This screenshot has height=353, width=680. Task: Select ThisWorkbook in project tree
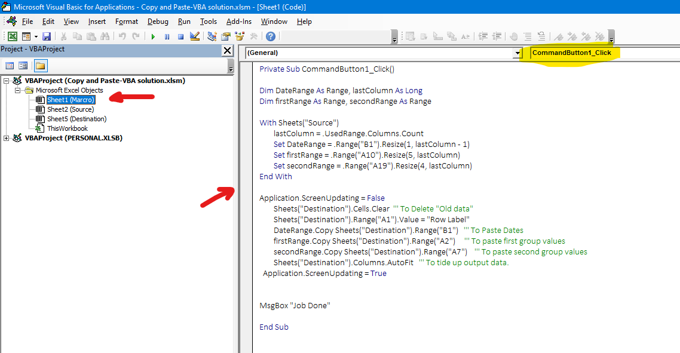click(67, 128)
